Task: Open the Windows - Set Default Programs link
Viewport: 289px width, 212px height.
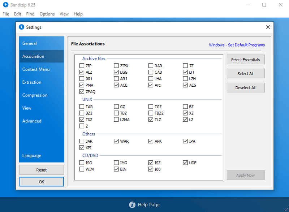Action: (237, 45)
